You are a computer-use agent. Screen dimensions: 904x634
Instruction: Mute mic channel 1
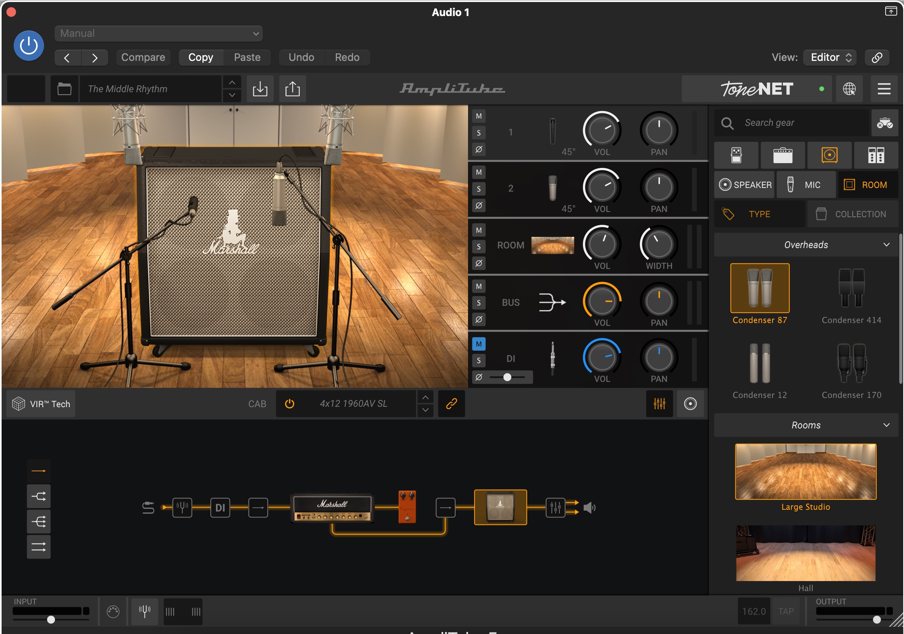[479, 116]
